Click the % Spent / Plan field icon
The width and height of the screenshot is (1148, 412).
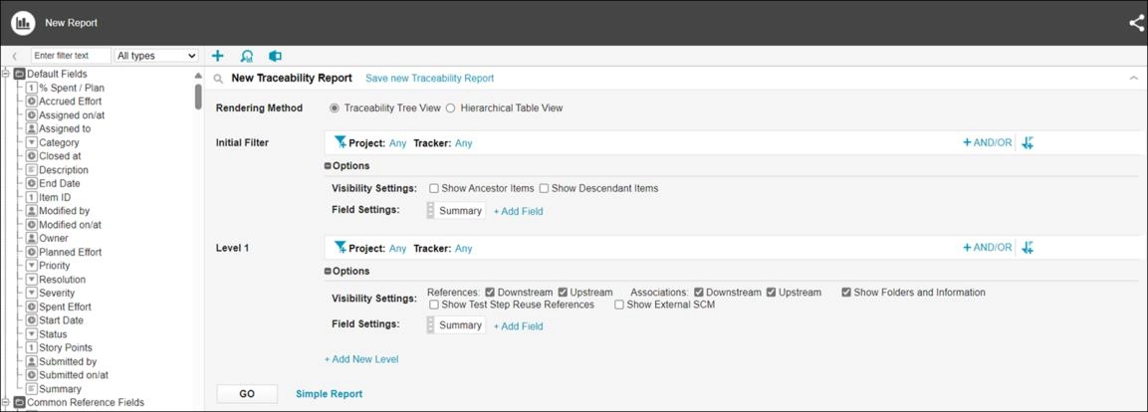(32, 88)
